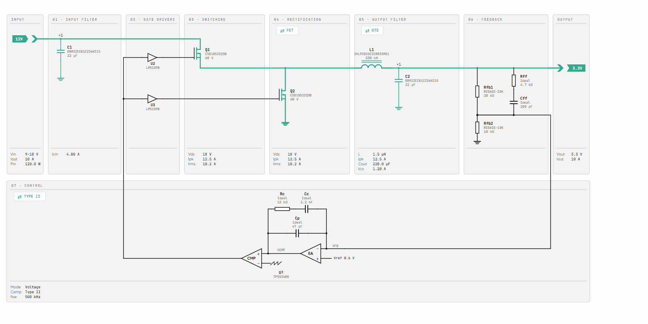Click the VCMP net label

point(281,250)
